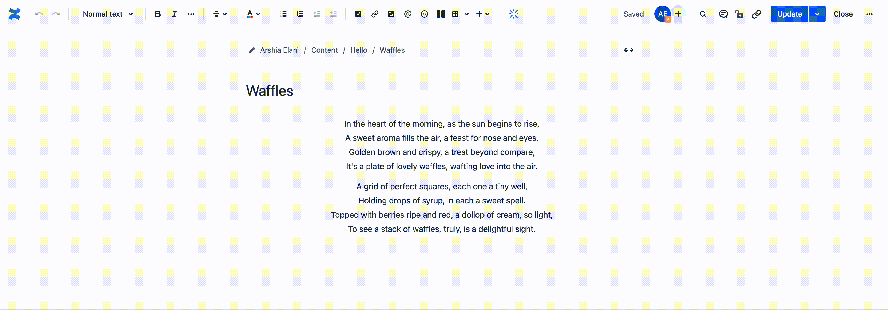Insert a link from the toolbar
Viewport: 888px width, 310px height.
tap(375, 14)
